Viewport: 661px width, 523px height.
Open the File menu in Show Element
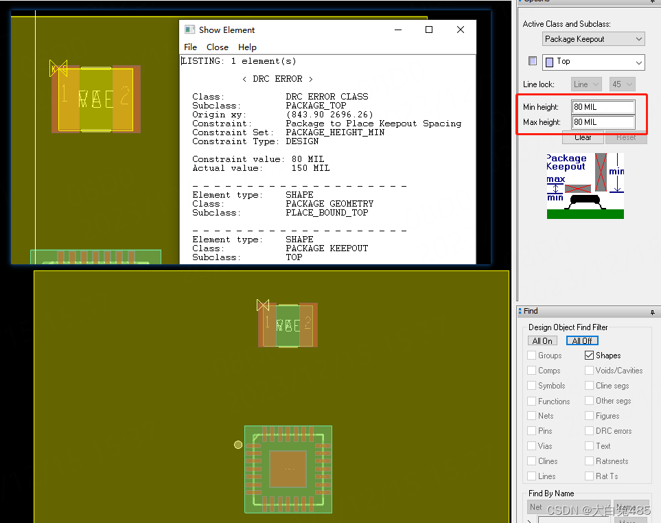pos(190,47)
